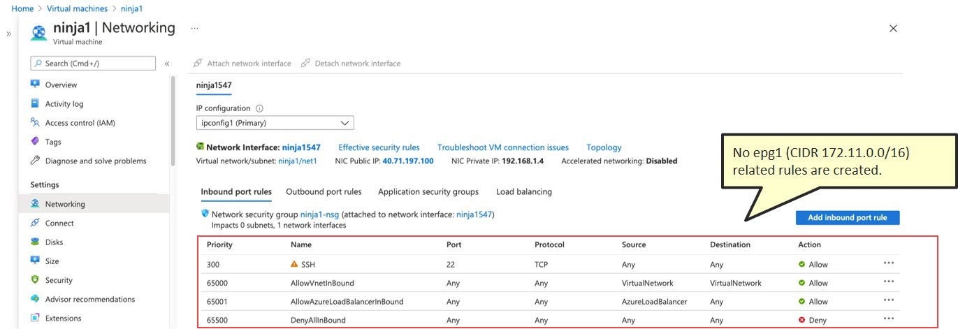Open the ellipsis menu for SSH rule
The height and width of the screenshot is (329, 958).
pos(889,263)
